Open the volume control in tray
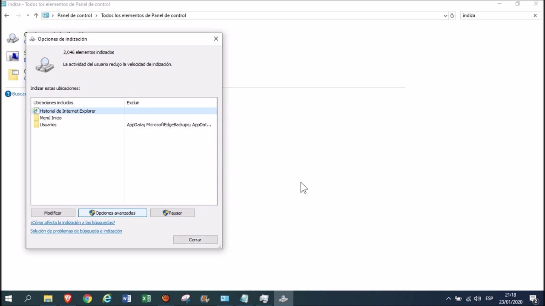This screenshot has height=306, width=545. [x=477, y=298]
